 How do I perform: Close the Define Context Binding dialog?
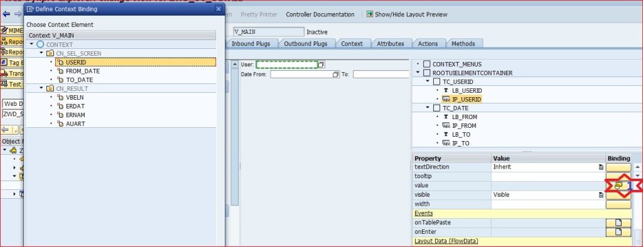[x=219, y=9]
